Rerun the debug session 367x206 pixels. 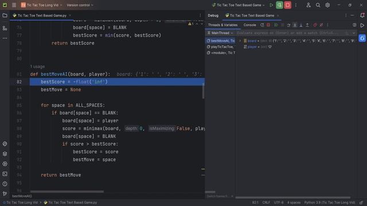pyautogui.click(x=262, y=25)
